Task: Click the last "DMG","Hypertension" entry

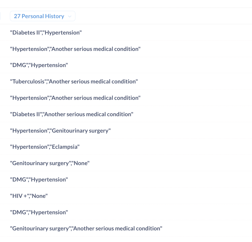Action: (39, 212)
